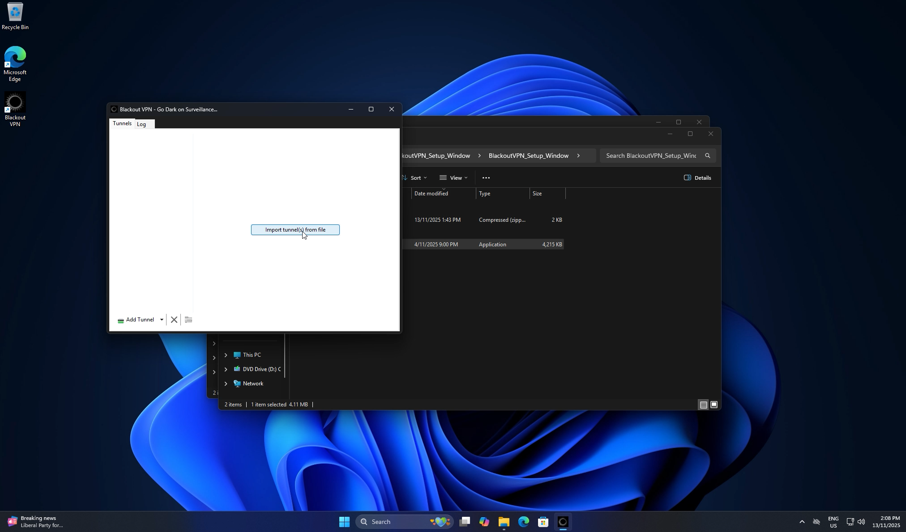Launch Copilot from the taskbar

click(x=484, y=521)
